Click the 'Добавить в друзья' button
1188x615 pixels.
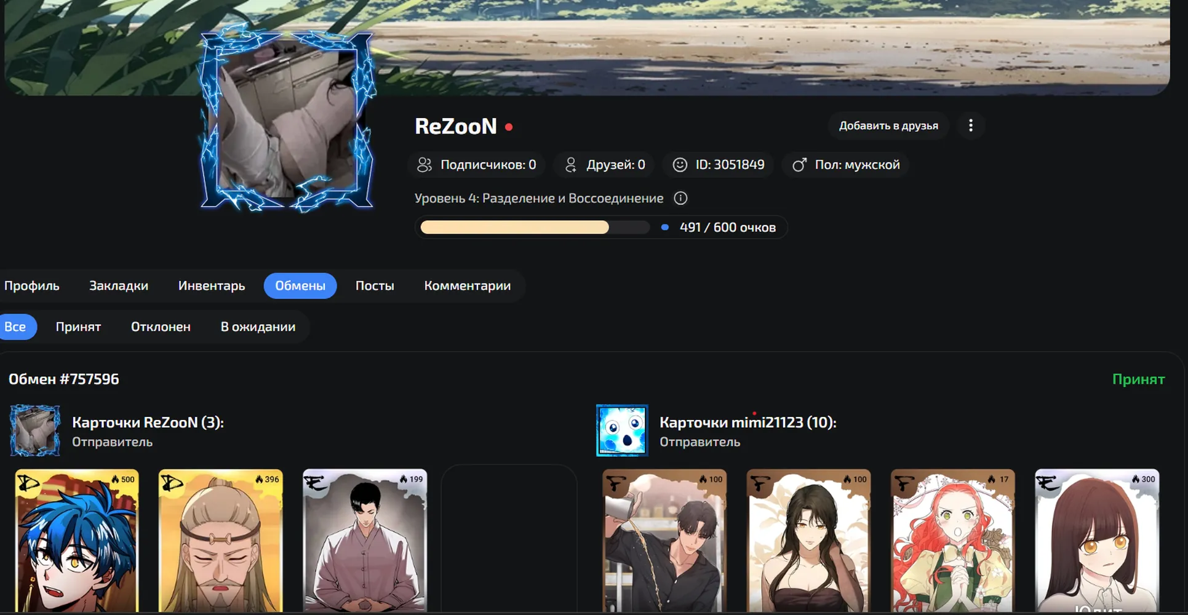tap(888, 125)
